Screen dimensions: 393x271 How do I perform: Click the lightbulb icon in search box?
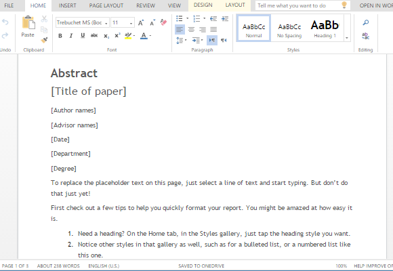[x=344, y=5]
